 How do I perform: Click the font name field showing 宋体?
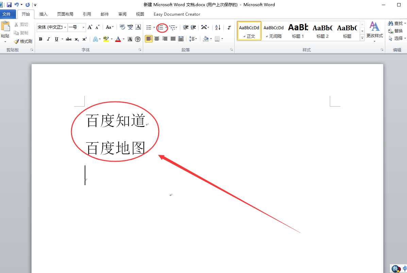tap(50, 27)
